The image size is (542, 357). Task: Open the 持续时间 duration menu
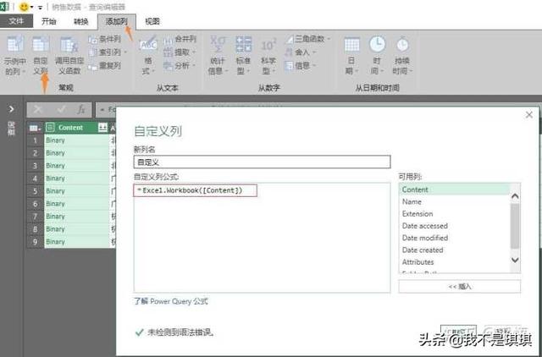tap(403, 56)
